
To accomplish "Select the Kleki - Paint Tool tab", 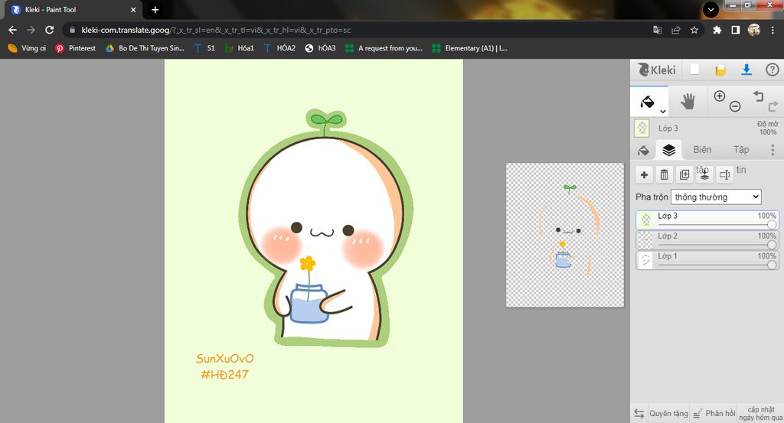I will tap(74, 9).
